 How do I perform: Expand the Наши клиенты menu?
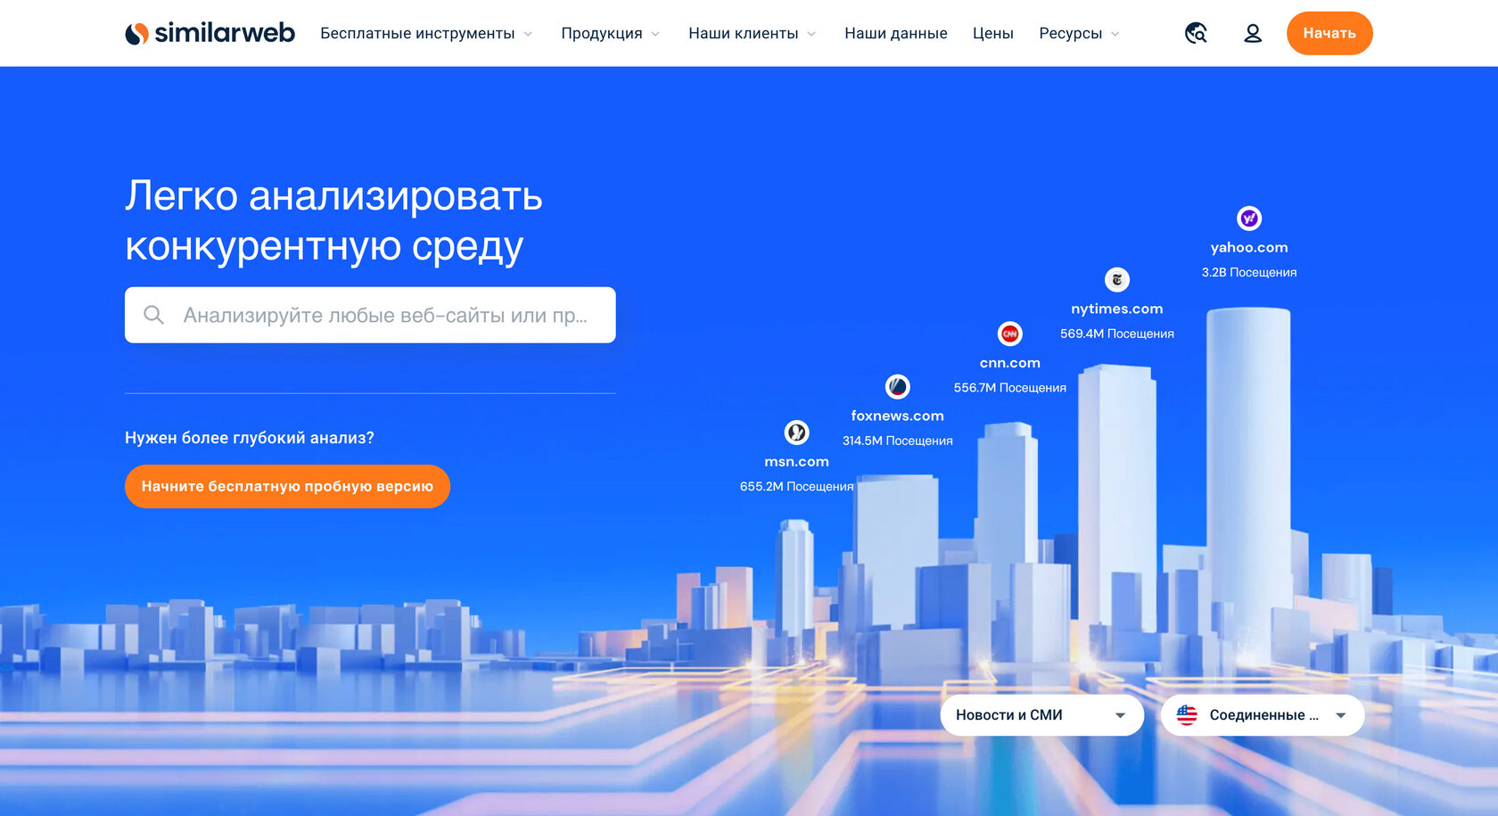click(x=752, y=33)
